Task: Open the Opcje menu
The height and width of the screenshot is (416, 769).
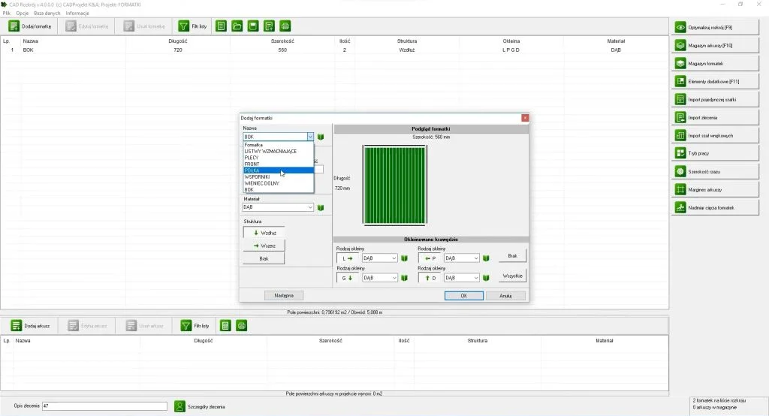Action: 22,14
